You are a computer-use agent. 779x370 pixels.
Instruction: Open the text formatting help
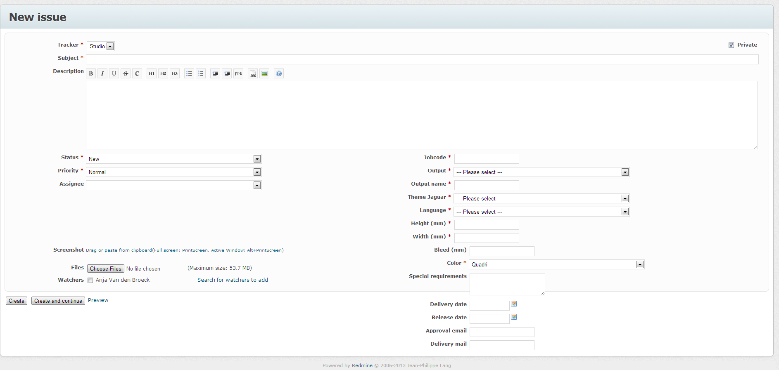tap(279, 74)
